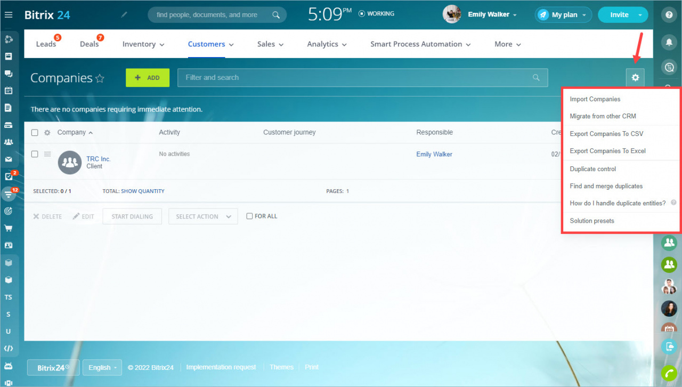Click the Invite button
The width and height of the screenshot is (682, 387).
619,15
